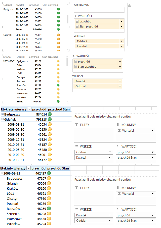The width and height of the screenshot is (161, 228).
Task: Click inside the KAFELKI WG field box
Action: pos(99,10)
